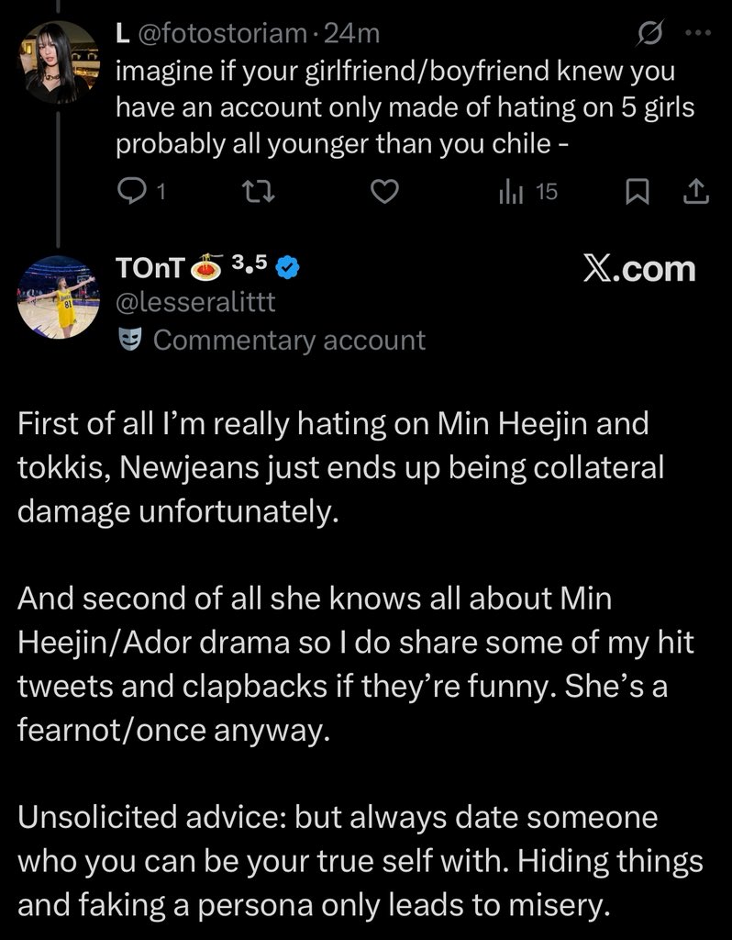This screenshot has width=732, height=940.
Task: Open the three-dot more options menu
Action: [x=698, y=33]
